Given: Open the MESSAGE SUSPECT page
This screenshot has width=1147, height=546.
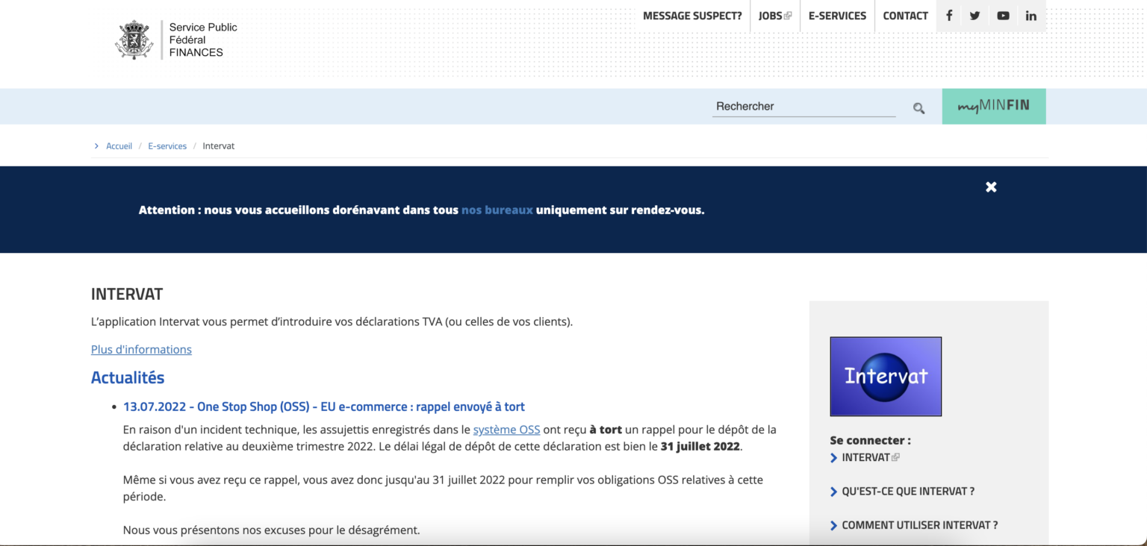Looking at the screenshot, I should tap(692, 15).
